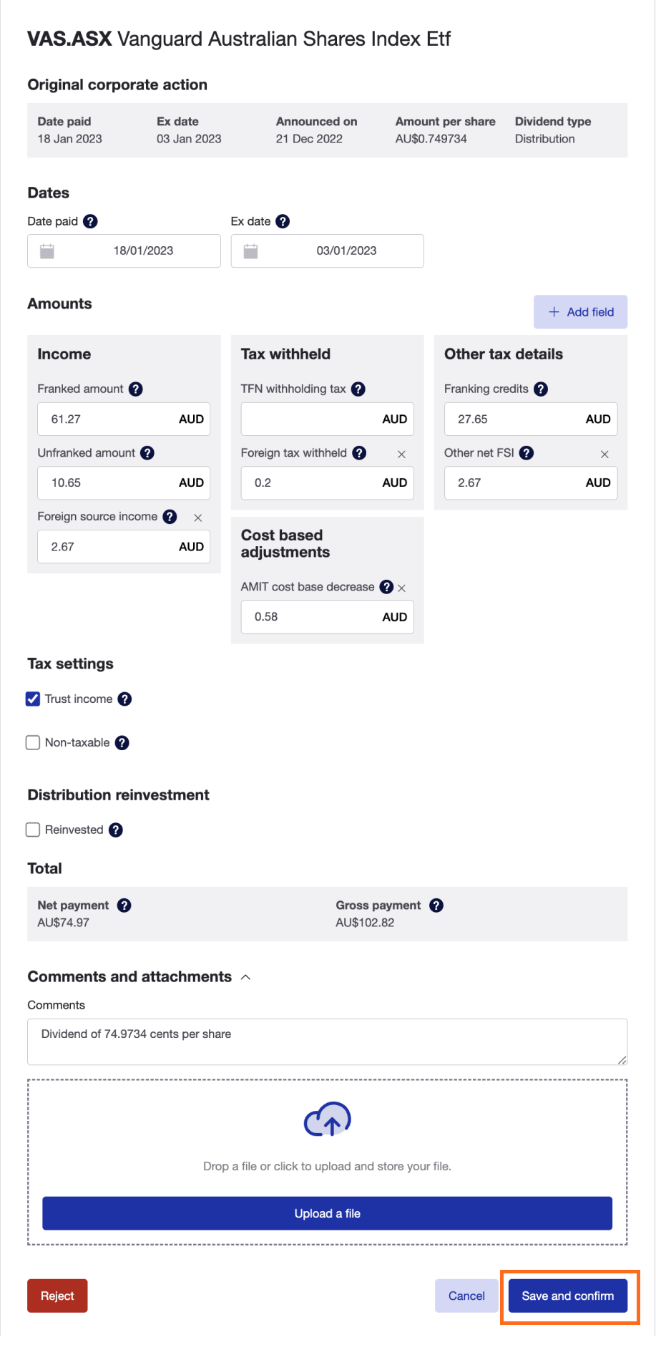Check the Reinvested checkbox
The image size is (656, 1350).
33,830
